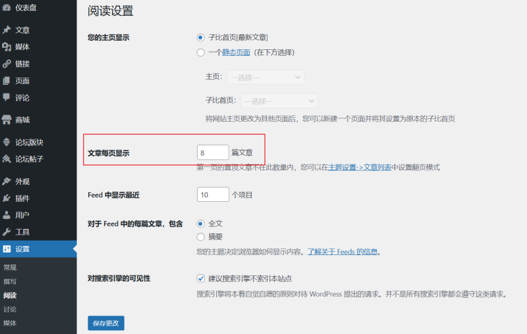527x334 pixels.
Task: Click the 论坛版块 forum icon
Action: (7, 142)
